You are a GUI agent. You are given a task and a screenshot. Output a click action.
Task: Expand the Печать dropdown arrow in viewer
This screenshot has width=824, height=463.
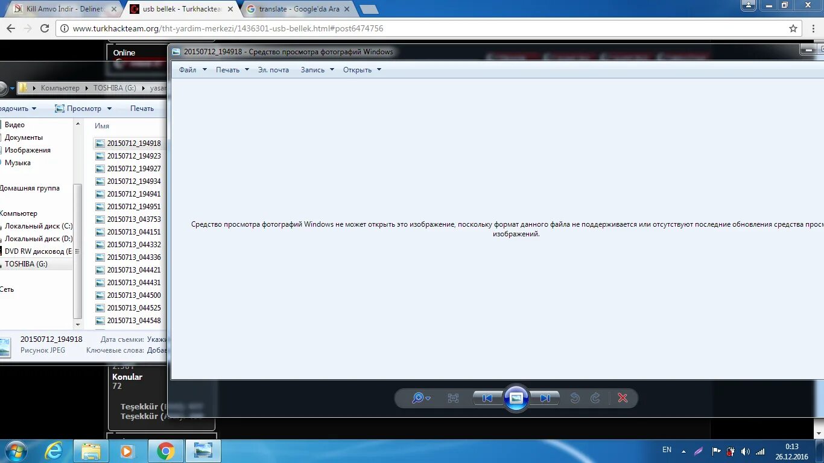pos(247,70)
